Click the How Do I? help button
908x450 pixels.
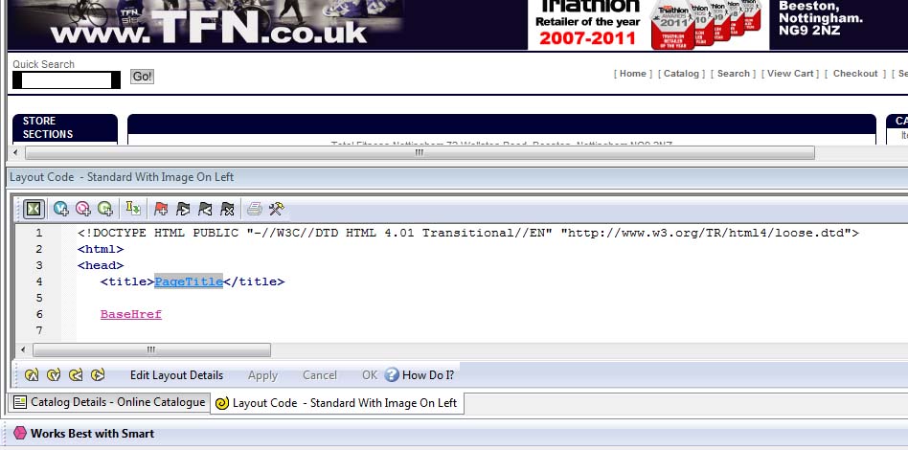[420, 375]
